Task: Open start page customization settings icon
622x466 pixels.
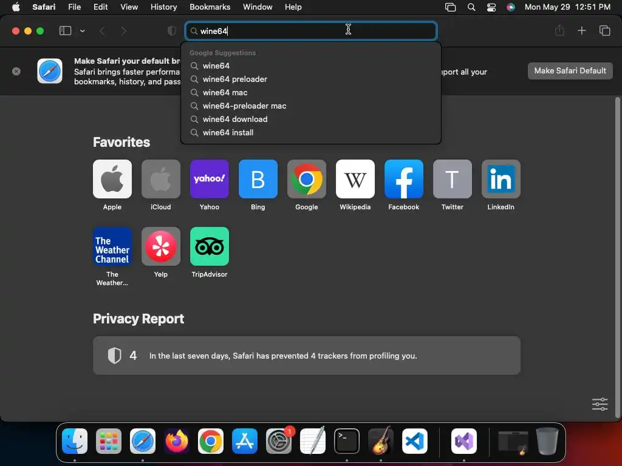Action: pyautogui.click(x=600, y=404)
